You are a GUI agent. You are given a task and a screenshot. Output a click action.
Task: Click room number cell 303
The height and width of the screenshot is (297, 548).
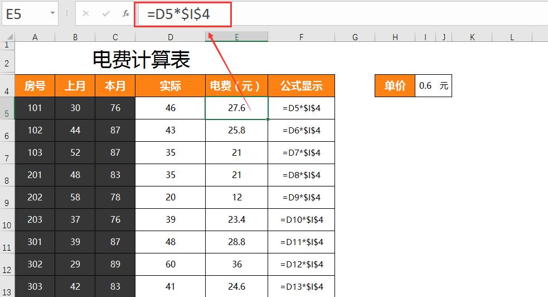[x=35, y=286]
